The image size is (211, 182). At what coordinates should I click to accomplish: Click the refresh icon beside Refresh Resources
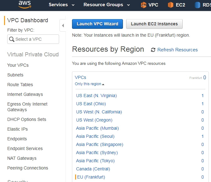[153, 50]
